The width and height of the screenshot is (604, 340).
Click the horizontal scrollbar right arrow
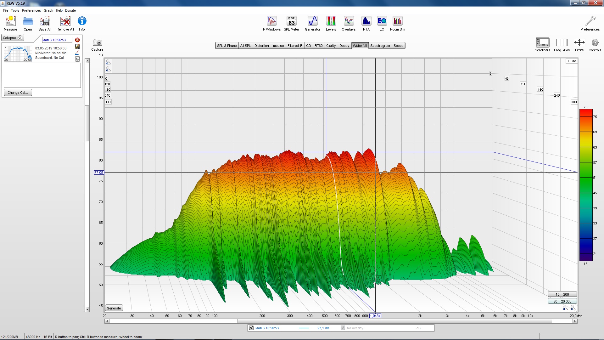[575, 321]
